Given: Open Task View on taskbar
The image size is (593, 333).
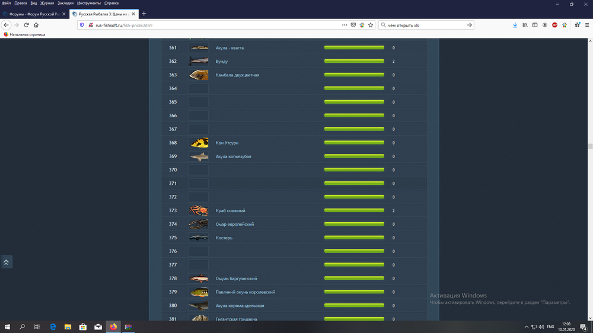Looking at the screenshot, I should pos(37,326).
